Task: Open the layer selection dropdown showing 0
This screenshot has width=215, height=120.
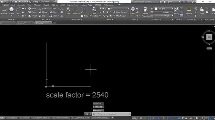Action: 114,9
